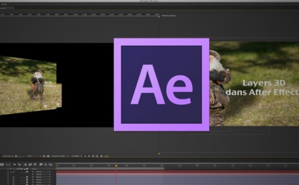The image size is (299, 185).
Task: Click the graph editor icon in timeline header
Action: 50,165
